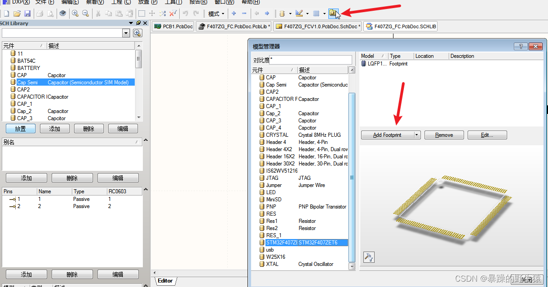Viewport: 548px width, 287px height.
Task: Pin the SCH Library panel
Action: pos(138,23)
